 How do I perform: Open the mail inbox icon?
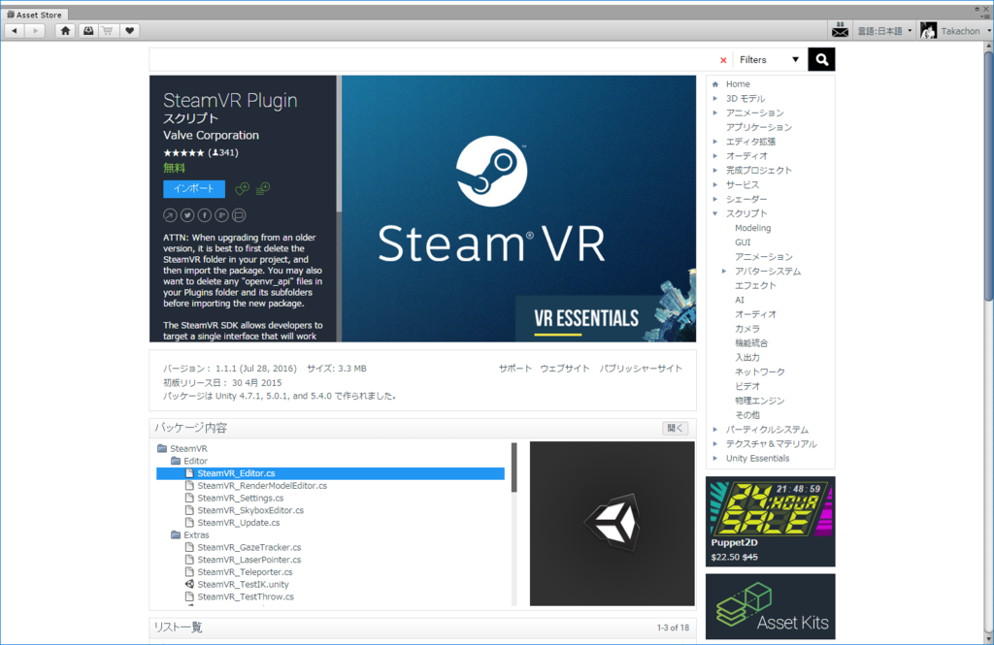click(x=840, y=30)
